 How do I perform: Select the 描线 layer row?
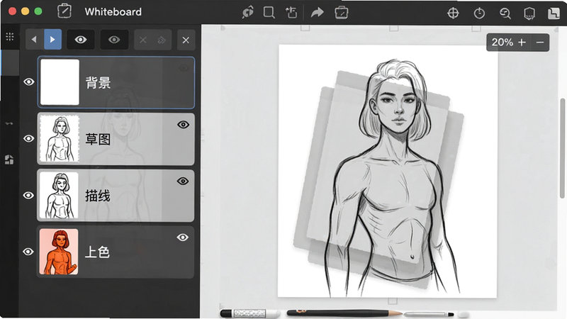[x=116, y=196]
